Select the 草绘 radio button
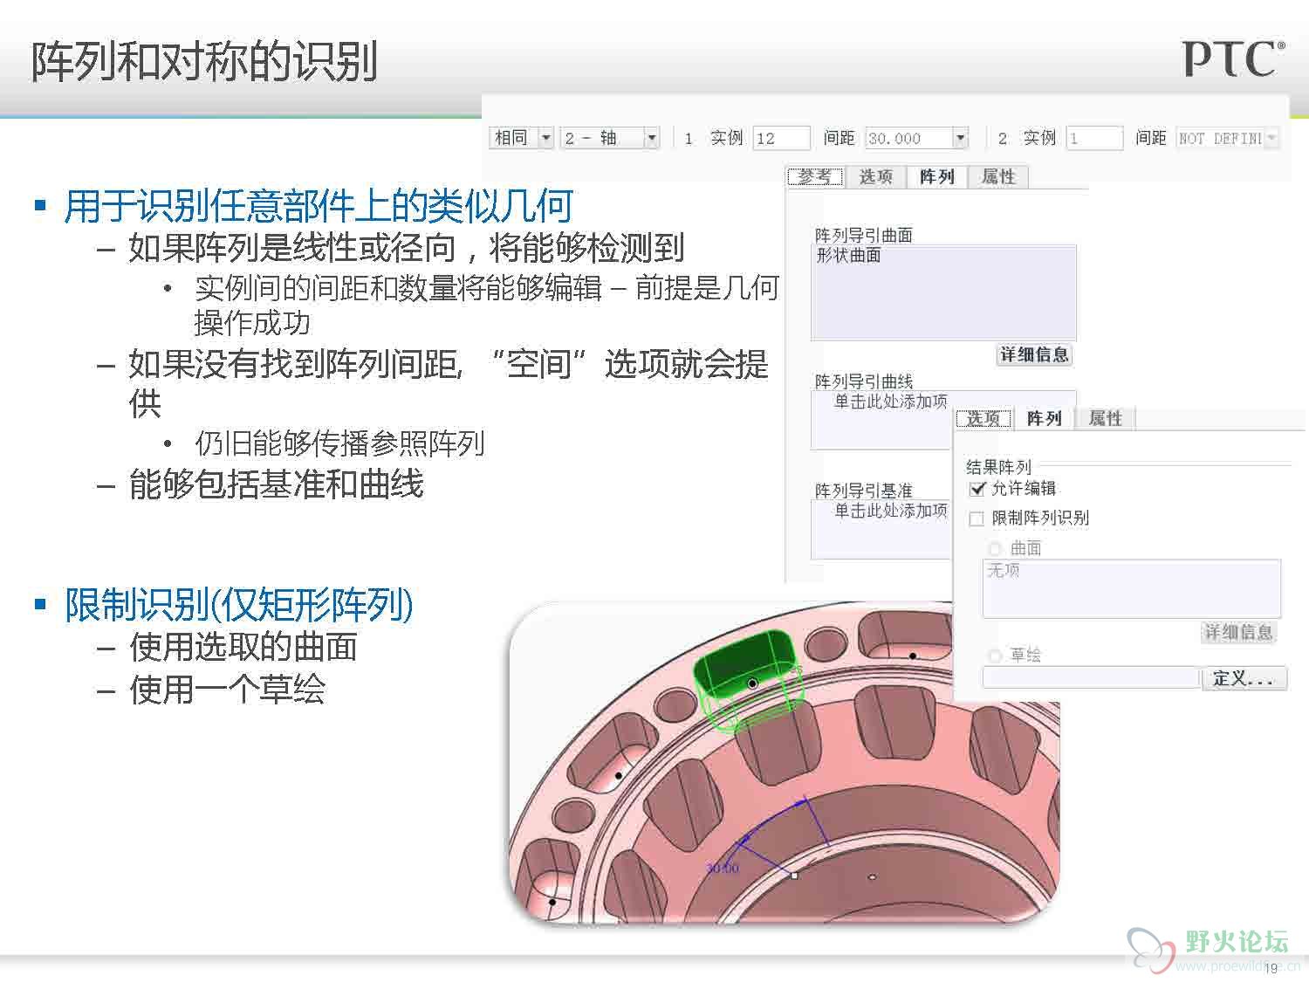This screenshot has width=1309, height=982. click(x=994, y=655)
